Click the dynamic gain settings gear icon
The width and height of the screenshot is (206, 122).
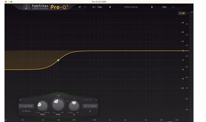[67, 101]
